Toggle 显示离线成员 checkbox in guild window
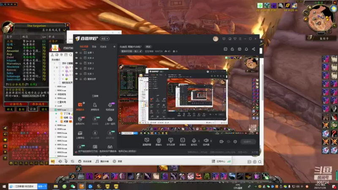This screenshot has height=190, width=338. click(64, 30)
